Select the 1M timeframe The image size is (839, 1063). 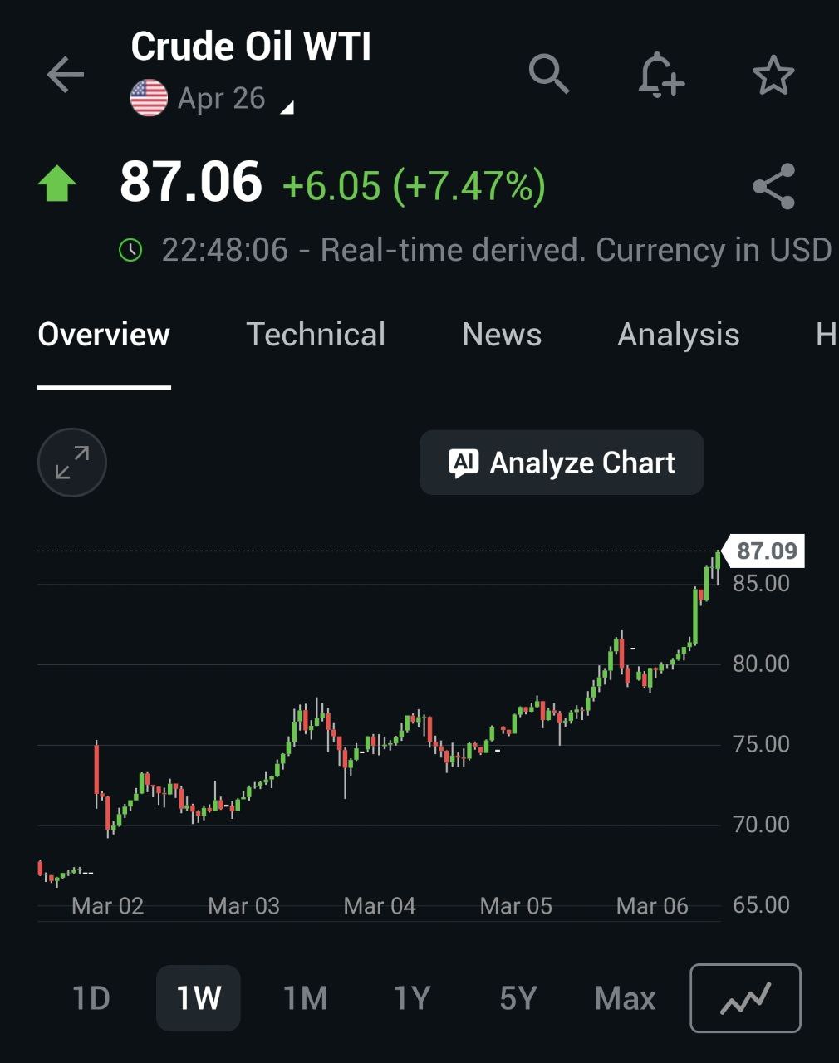click(306, 998)
